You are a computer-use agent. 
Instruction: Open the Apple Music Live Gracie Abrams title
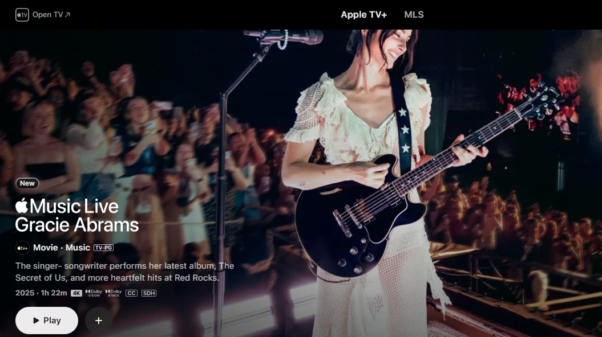[x=77, y=215]
